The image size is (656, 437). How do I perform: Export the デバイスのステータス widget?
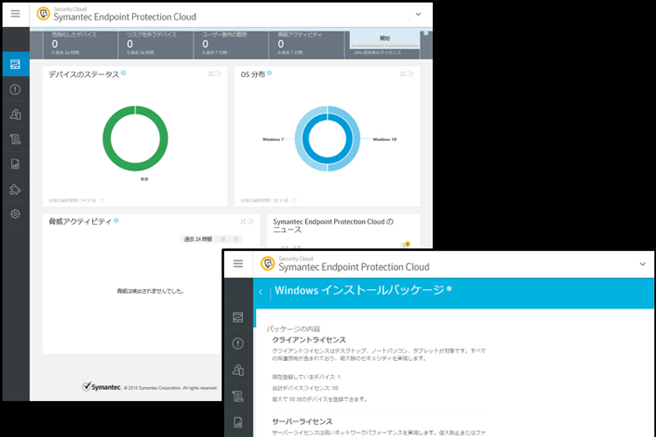(218, 73)
